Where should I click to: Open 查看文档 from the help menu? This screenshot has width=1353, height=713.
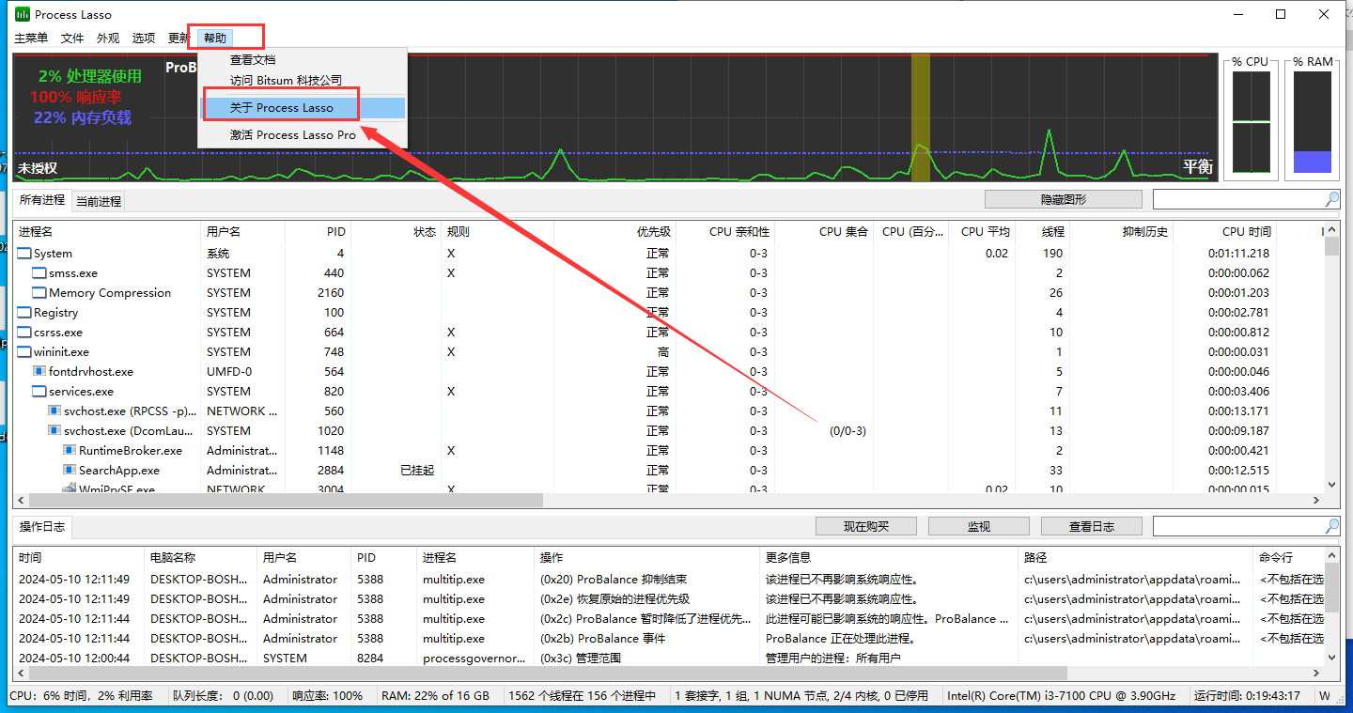point(253,59)
